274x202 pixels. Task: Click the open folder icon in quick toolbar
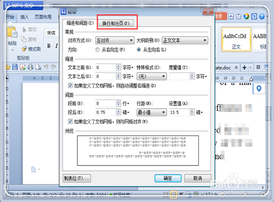coord(8,67)
